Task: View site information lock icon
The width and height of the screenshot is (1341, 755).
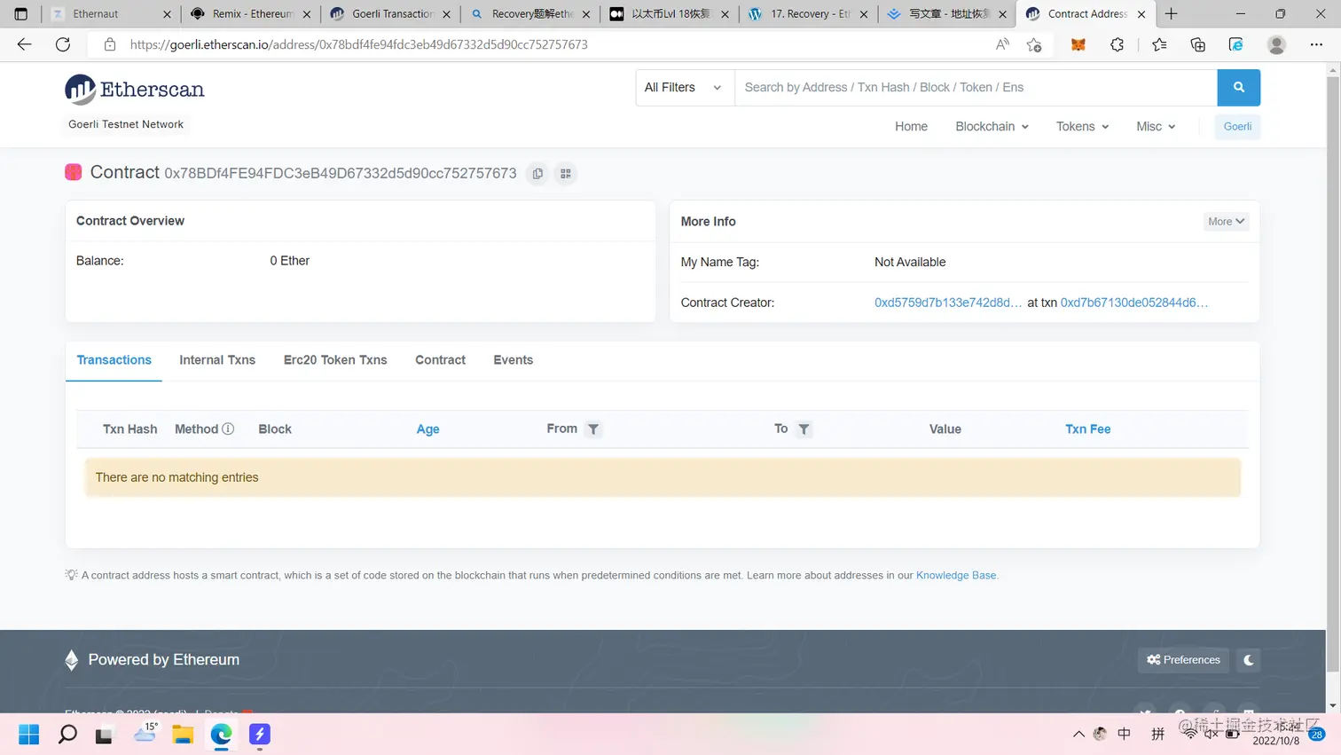Action: [110, 44]
